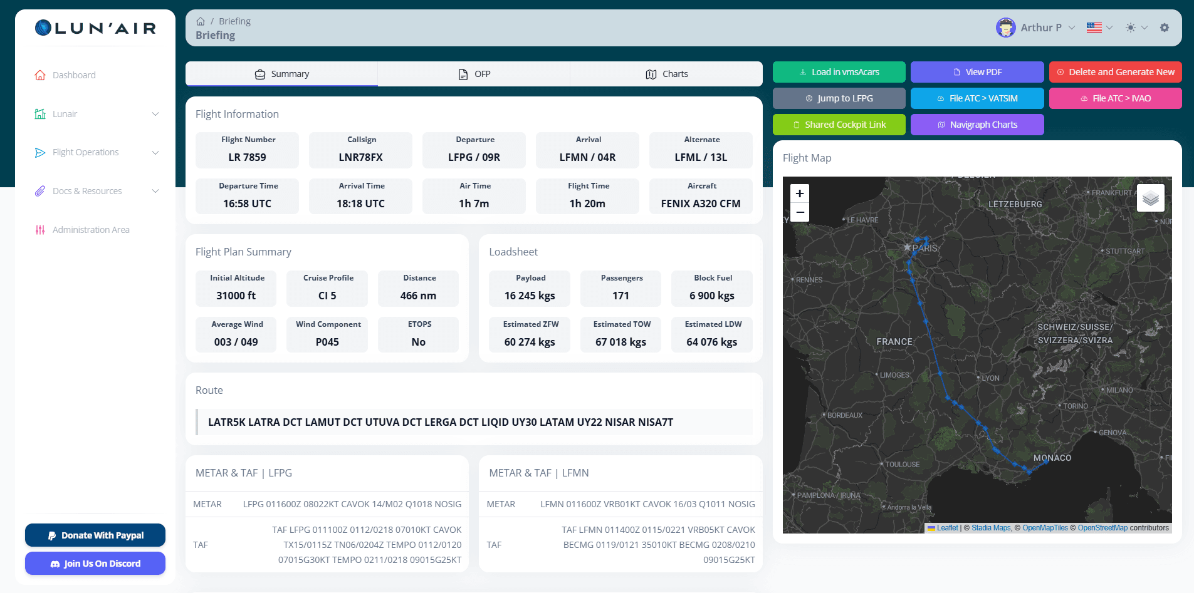Click the Monaco label on the flight map
Viewport: 1194px width, 593px height.
click(1052, 458)
